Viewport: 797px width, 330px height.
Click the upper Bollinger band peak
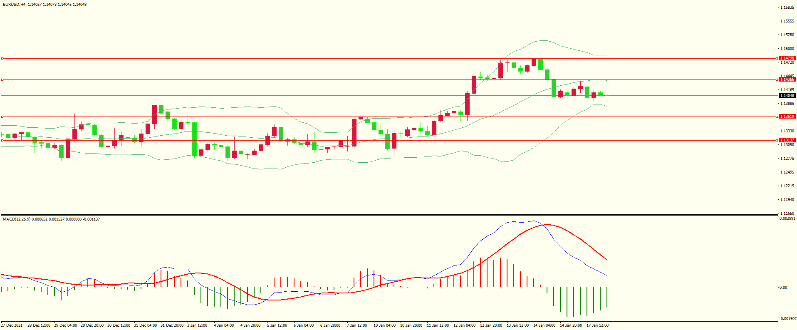(543, 40)
